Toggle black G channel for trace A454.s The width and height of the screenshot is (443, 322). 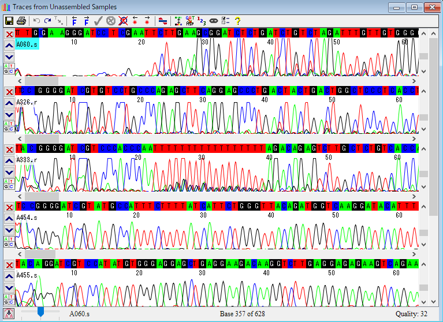click(6, 245)
